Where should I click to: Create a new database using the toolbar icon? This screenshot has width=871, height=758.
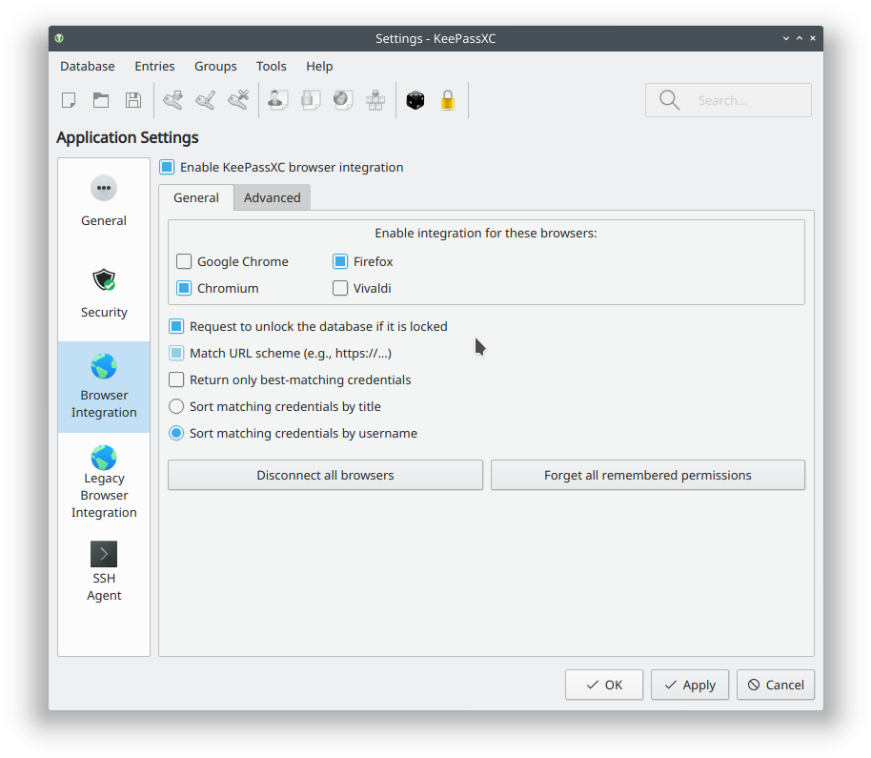[68, 99]
